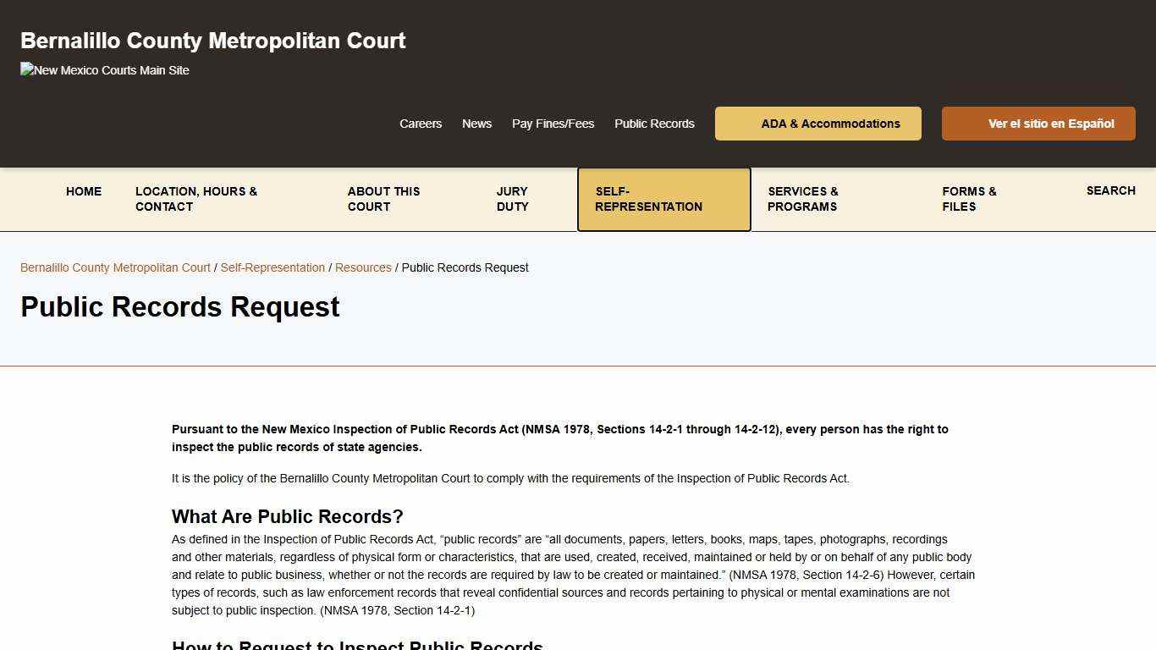1156x650 pixels.
Task: Select About This Court navigation item
Action: click(x=384, y=199)
